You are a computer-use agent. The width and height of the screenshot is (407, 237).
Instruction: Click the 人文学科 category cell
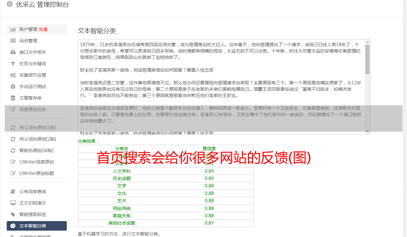point(122,171)
